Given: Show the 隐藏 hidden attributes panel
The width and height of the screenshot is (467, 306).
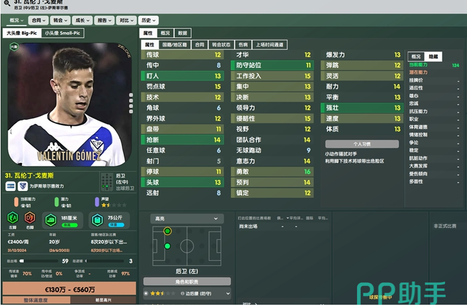Looking at the screenshot, I should coord(433,57).
